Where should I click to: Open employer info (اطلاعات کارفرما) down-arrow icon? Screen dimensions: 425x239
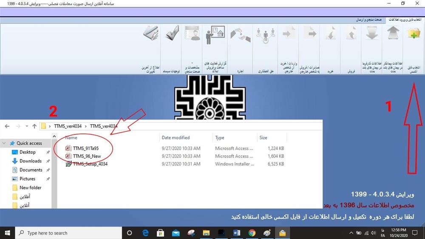point(372,33)
